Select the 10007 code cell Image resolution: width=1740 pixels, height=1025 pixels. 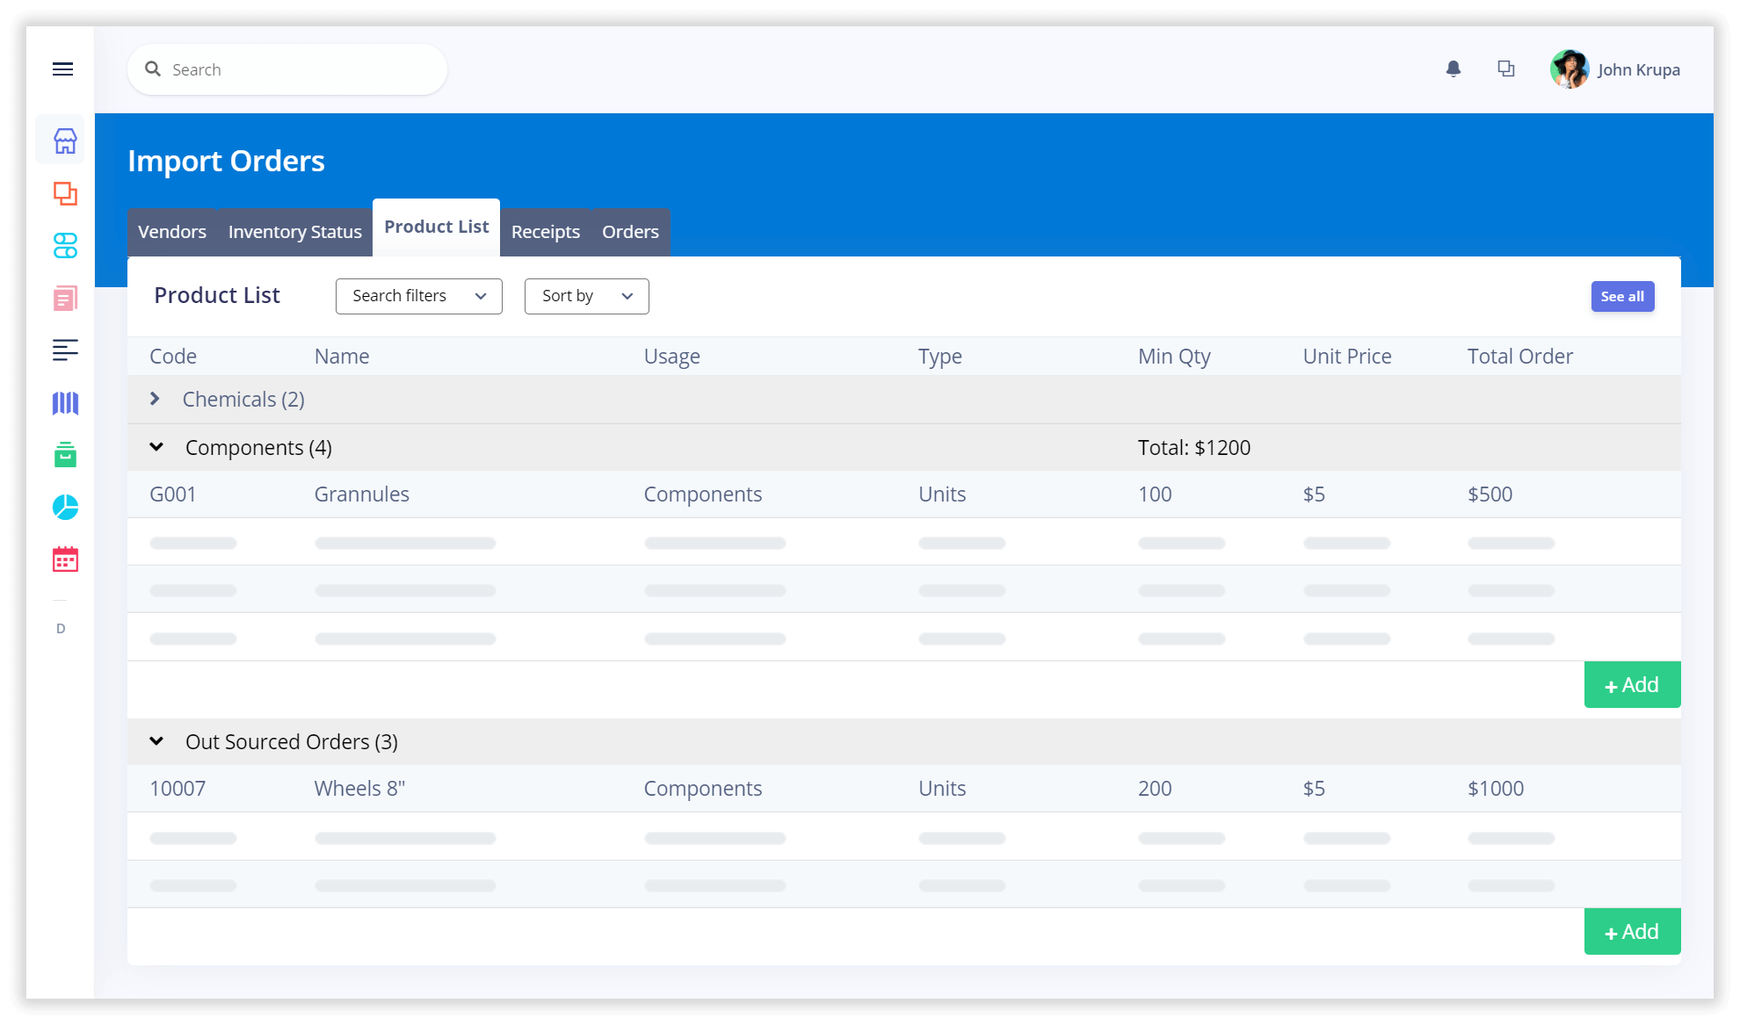178,789
